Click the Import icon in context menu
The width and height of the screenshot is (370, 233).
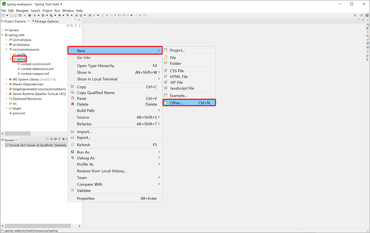(73, 132)
